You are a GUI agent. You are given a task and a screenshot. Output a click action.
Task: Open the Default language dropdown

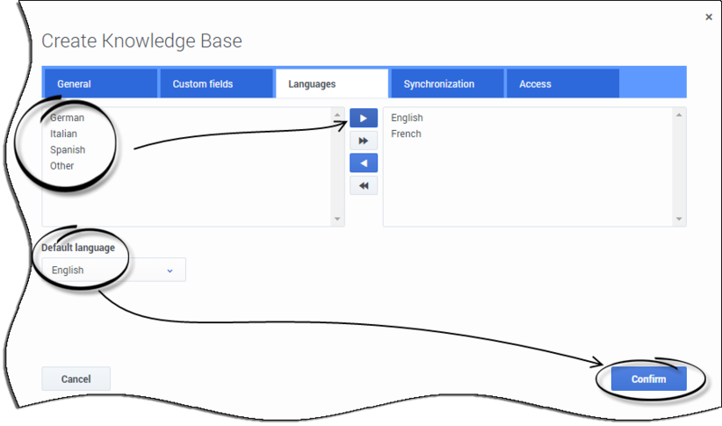[x=114, y=270]
